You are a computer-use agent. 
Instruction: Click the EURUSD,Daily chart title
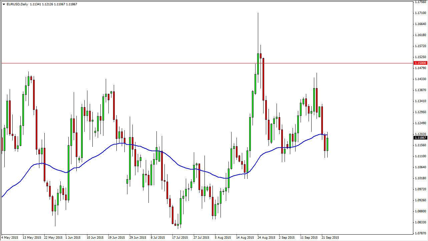[x=17, y=4]
